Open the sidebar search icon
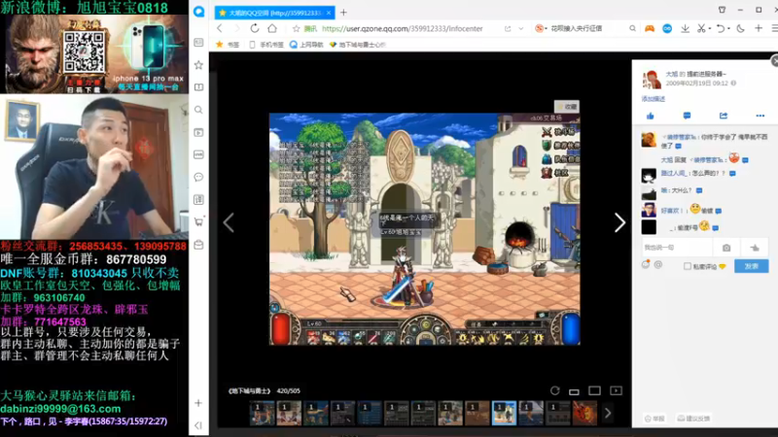The image size is (778, 437). [199, 110]
